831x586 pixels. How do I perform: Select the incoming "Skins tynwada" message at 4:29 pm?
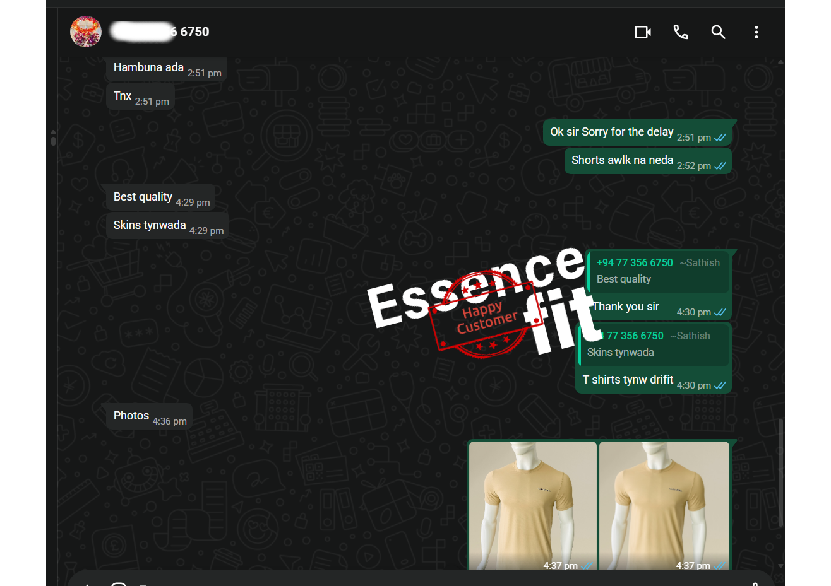167,226
